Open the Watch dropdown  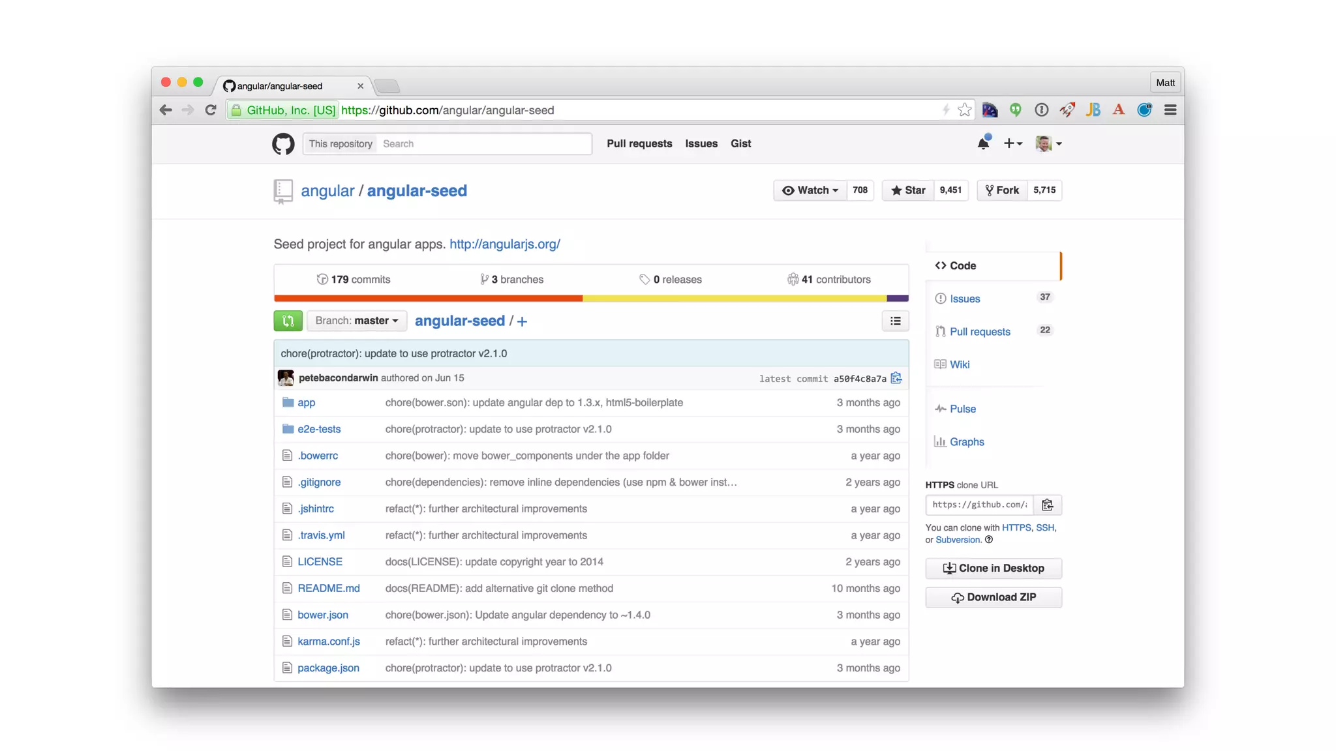[810, 190]
